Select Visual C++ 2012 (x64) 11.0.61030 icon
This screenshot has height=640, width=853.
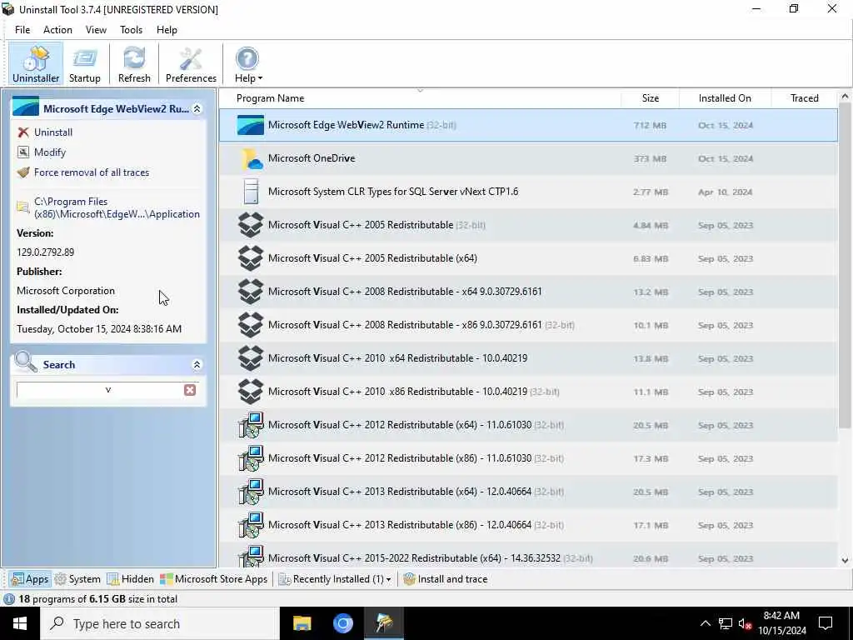click(x=251, y=425)
